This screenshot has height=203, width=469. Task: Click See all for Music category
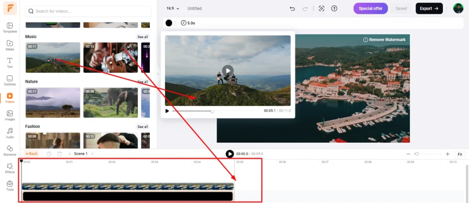tap(142, 37)
